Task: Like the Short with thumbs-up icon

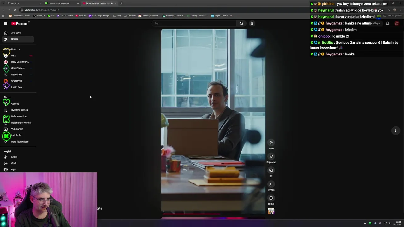Action: click(271, 143)
